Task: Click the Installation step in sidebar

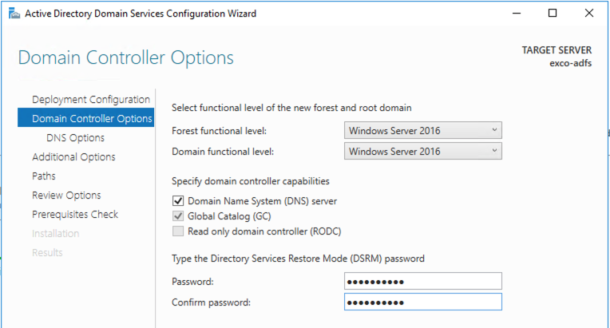Action: 55,234
